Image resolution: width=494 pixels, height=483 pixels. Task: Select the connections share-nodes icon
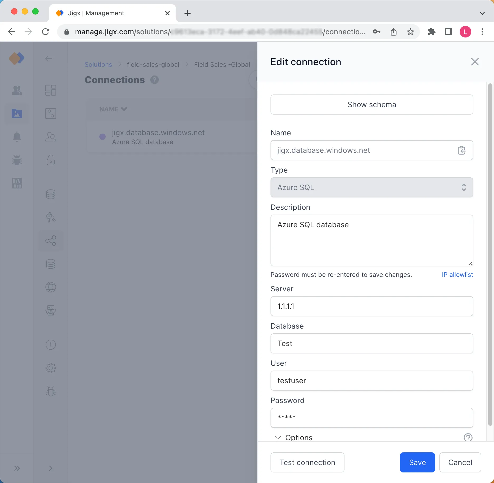coord(51,241)
